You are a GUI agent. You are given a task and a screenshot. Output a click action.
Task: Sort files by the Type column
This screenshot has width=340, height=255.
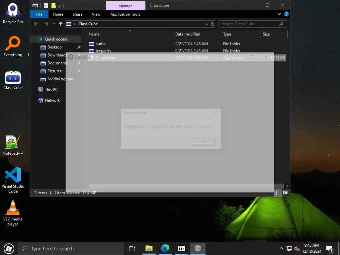[x=227, y=34]
